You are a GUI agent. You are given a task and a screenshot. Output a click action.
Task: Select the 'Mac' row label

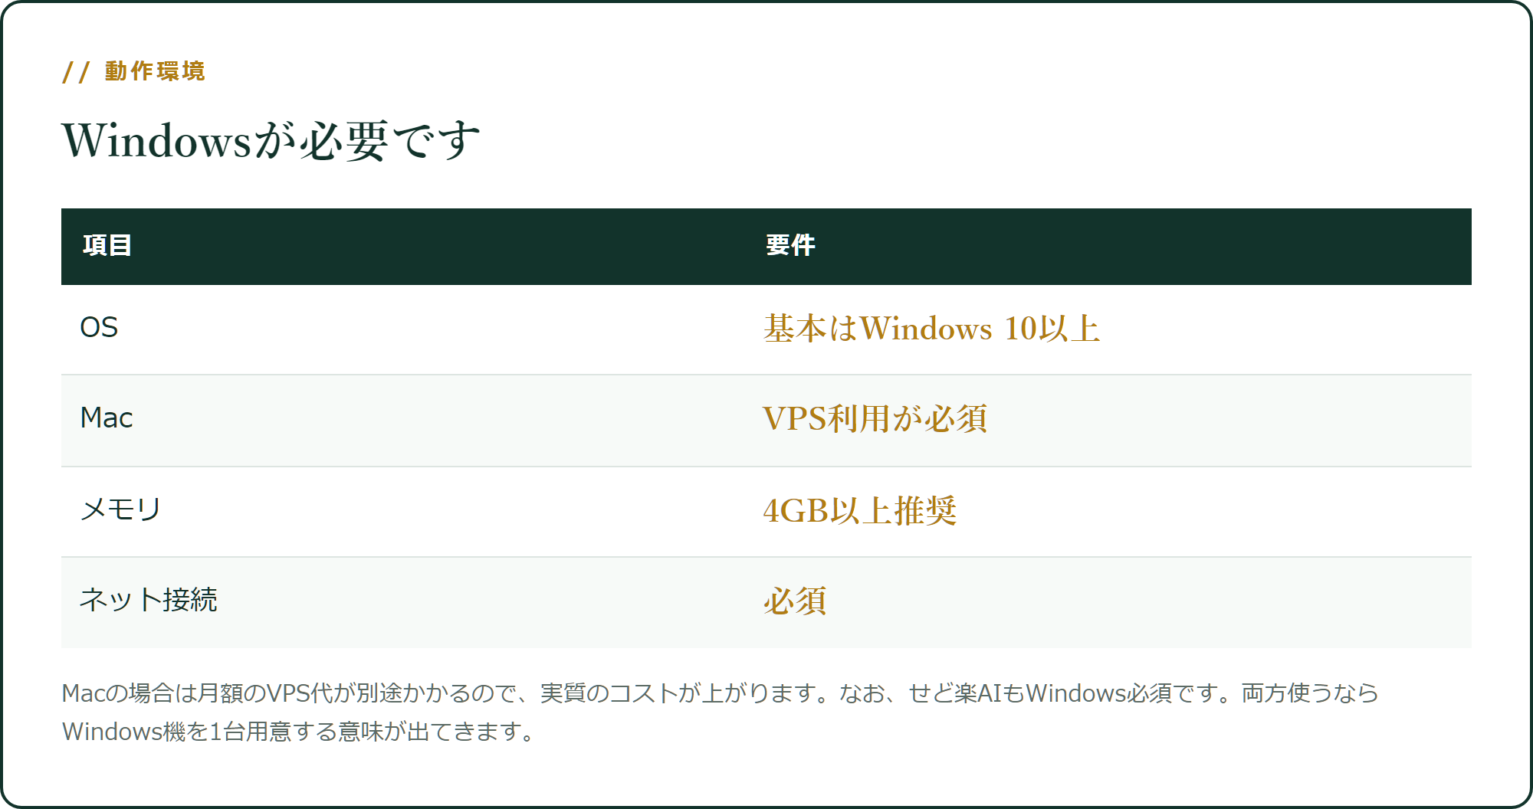click(x=107, y=418)
